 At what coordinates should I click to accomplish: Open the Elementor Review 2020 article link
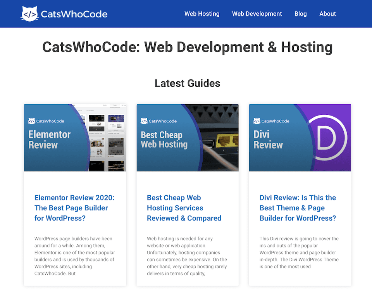[74, 208]
